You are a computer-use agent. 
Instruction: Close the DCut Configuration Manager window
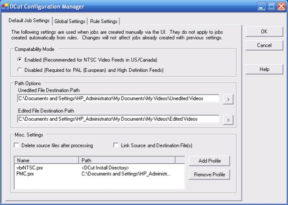point(281,6)
